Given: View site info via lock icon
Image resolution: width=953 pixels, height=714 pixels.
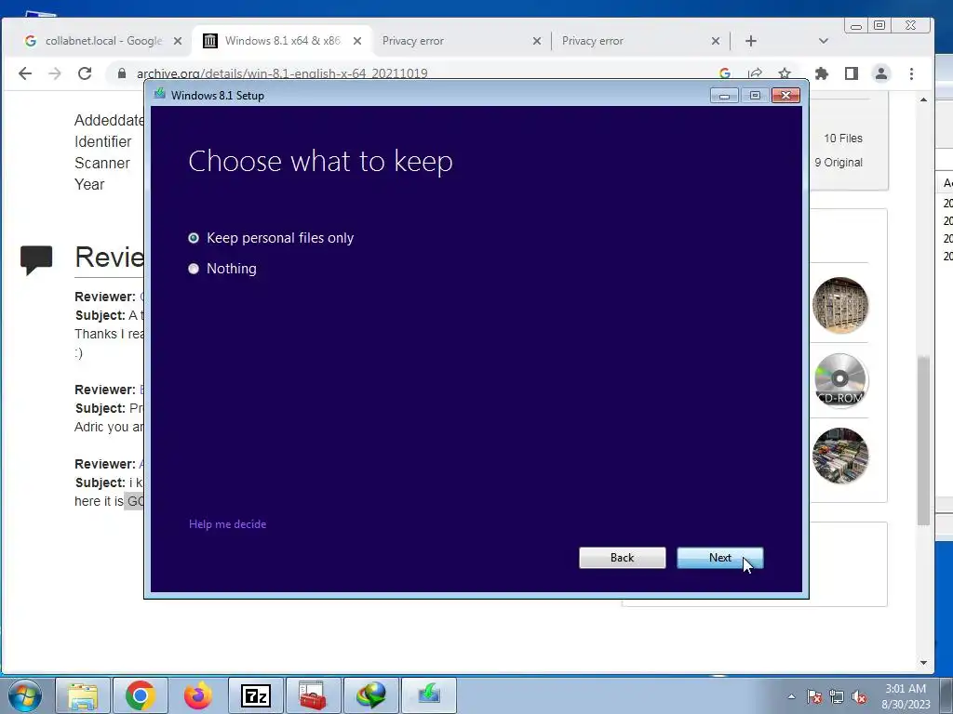Looking at the screenshot, I should [x=122, y=73].
